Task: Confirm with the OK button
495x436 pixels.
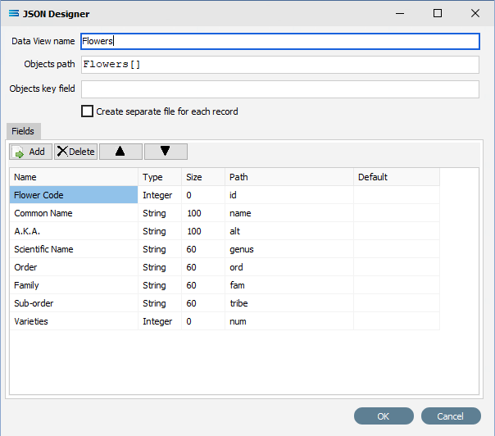Action: click(384, 416)
